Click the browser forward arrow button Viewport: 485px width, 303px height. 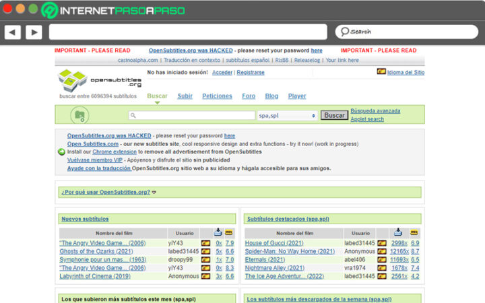(x=34, y=32)
